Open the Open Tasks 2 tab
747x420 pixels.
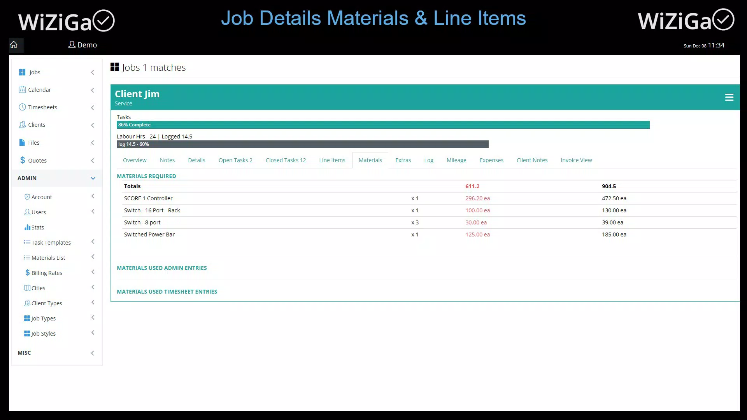pyautogui.click(x=235, y=160)
